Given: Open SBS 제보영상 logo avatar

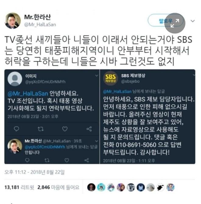Looking at the screenshot, I should [x=111, y=78].
